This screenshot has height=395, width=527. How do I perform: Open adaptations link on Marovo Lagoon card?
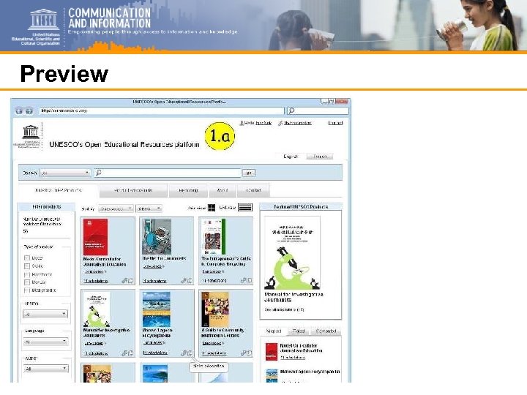(x=155, y=353)
